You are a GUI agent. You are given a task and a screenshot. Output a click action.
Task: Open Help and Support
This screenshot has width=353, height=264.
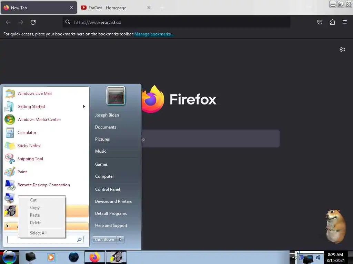[x=111, y=225]
